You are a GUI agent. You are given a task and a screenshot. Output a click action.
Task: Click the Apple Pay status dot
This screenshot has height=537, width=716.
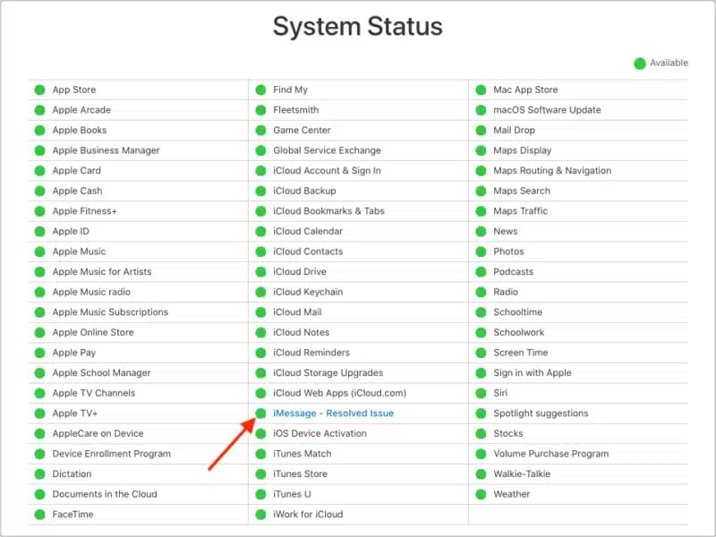coord(39,353)
